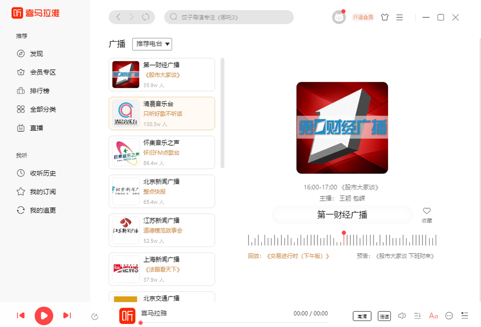Open the more options ellipsis menu
The image size is (481, 327).
tap(449, 316)
